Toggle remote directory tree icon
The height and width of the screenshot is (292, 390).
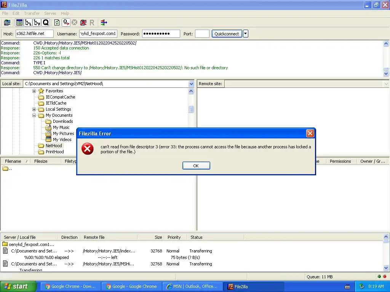click(x=37, y=22)
